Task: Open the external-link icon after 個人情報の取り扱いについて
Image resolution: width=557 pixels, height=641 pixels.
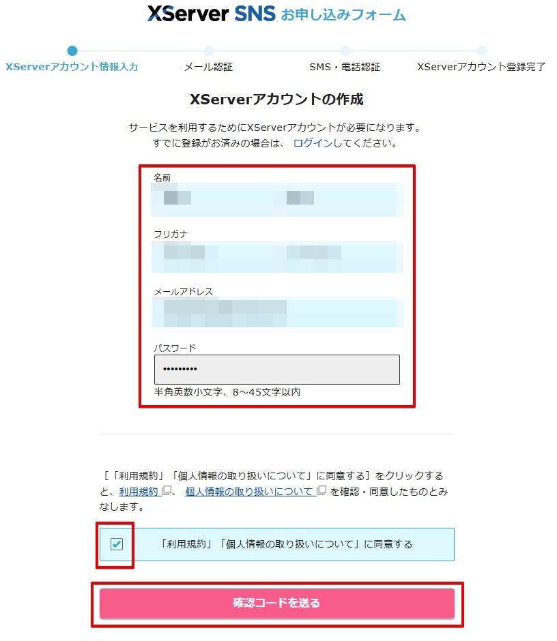Action: [322, 490]
